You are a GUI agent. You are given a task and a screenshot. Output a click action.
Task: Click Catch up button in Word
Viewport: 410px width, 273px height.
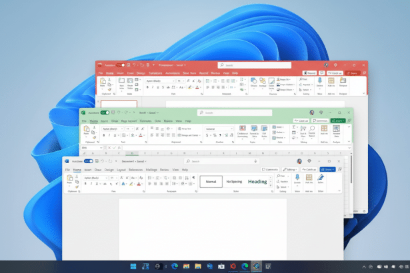309,170
